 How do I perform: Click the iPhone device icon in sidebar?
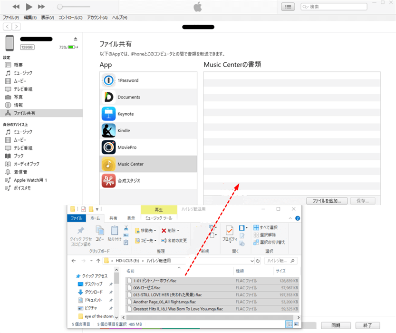click(x=10, y=43)
